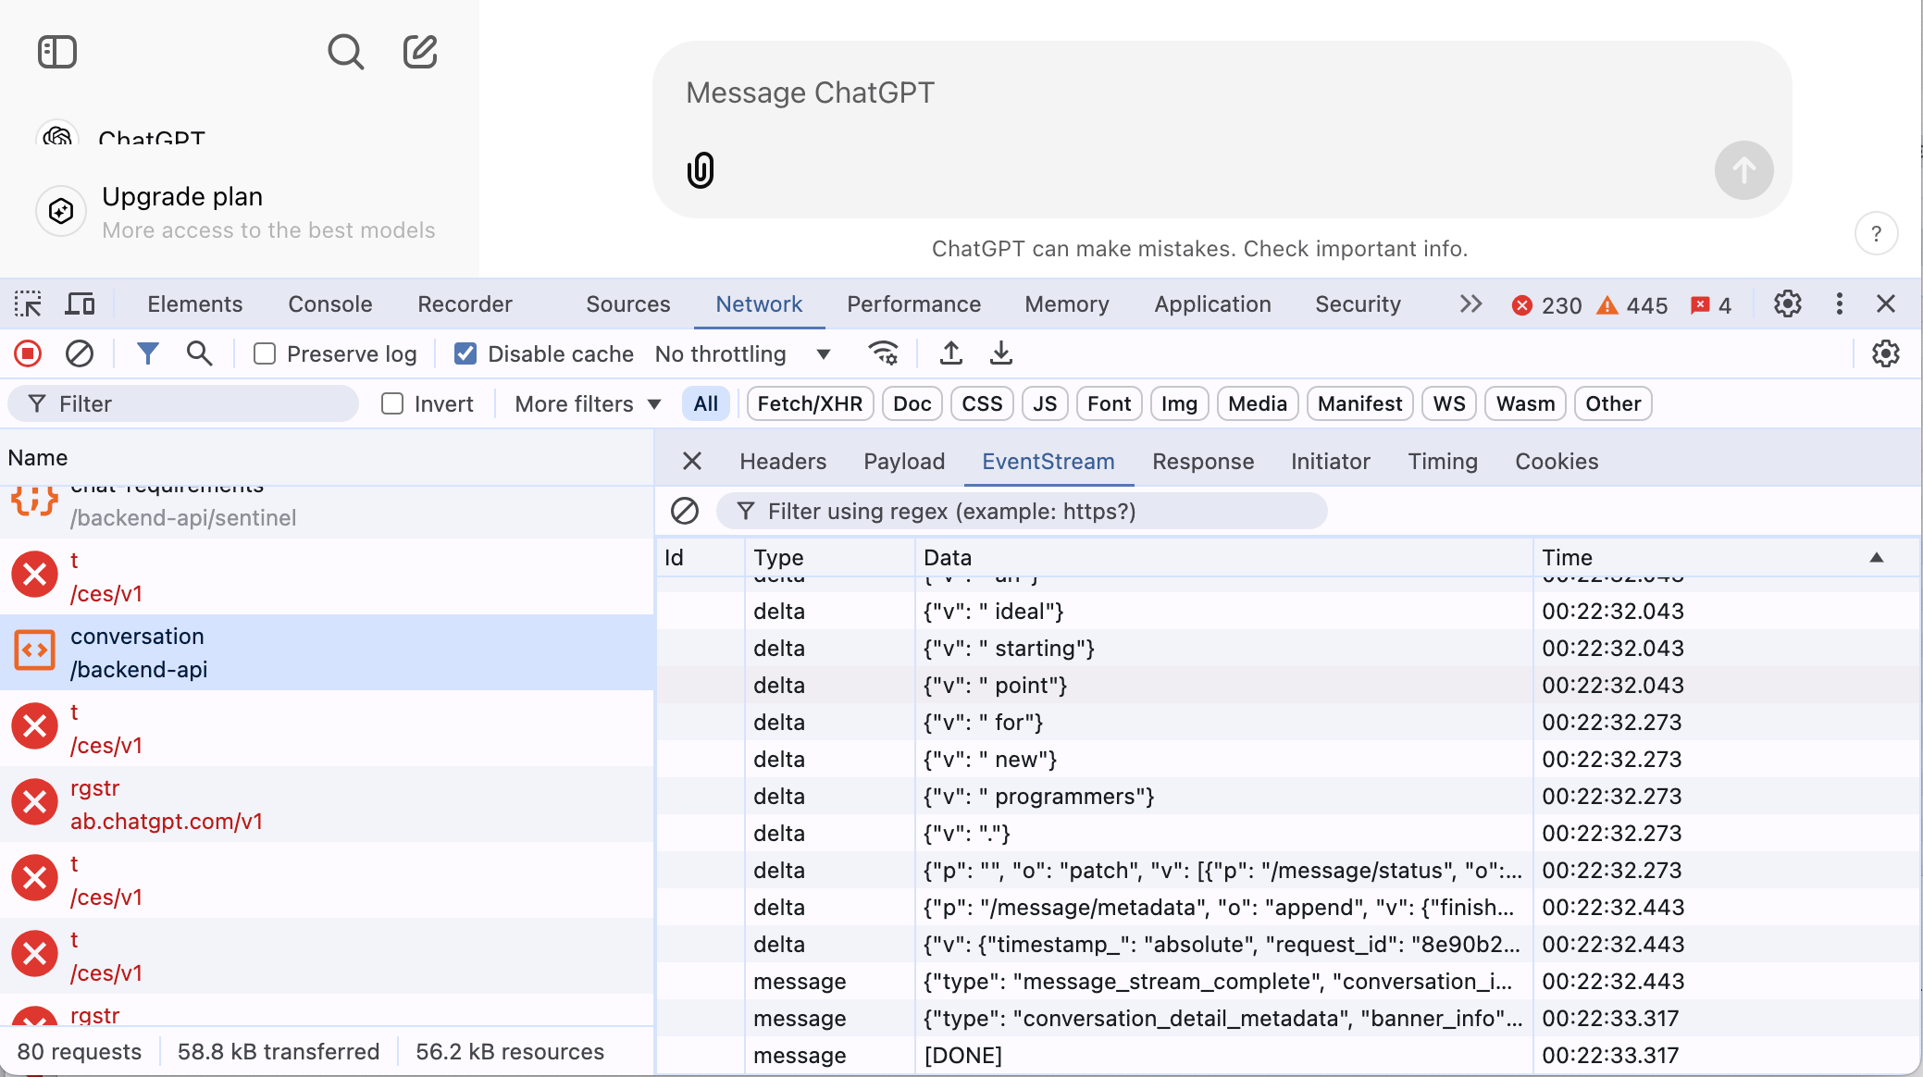
Task: Open network search magnifier icon
Action: [x=199, y=353]
